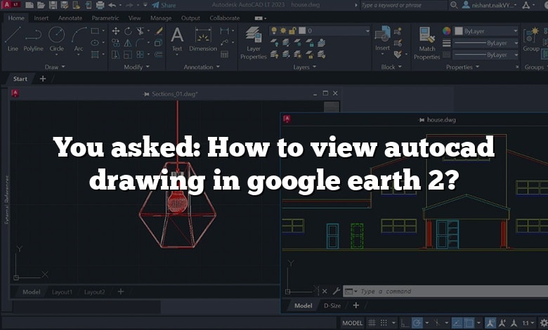Open the Parametric ribbon tab
Screen dimensions: 548x330
click(x=105, y=18)
